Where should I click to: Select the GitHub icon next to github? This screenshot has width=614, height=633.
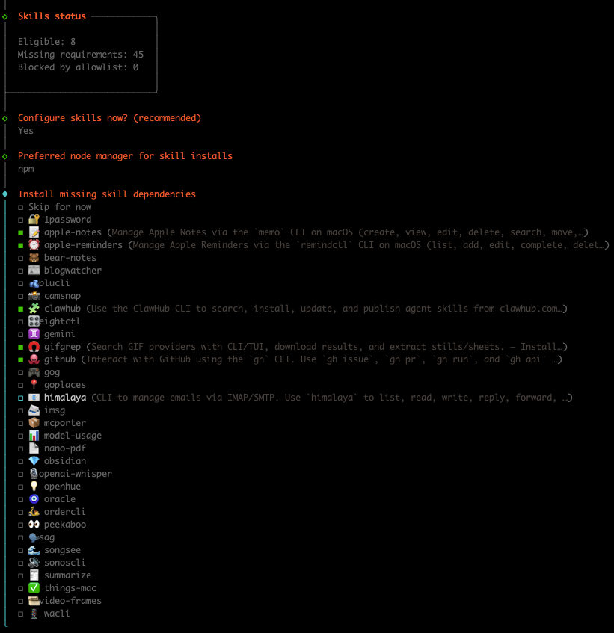tap(34, 359)
